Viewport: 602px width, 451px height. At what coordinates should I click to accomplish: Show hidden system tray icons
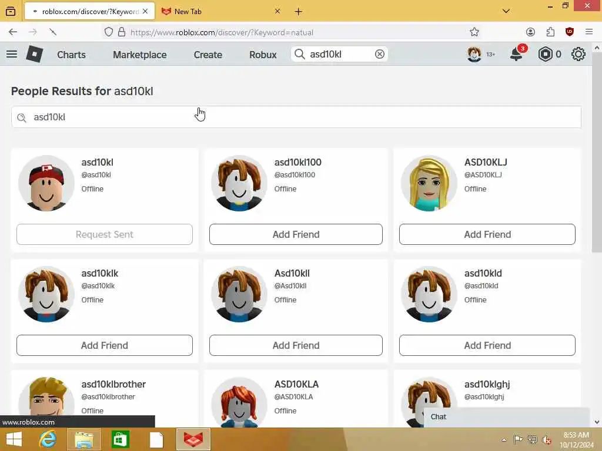click(504, 439)
